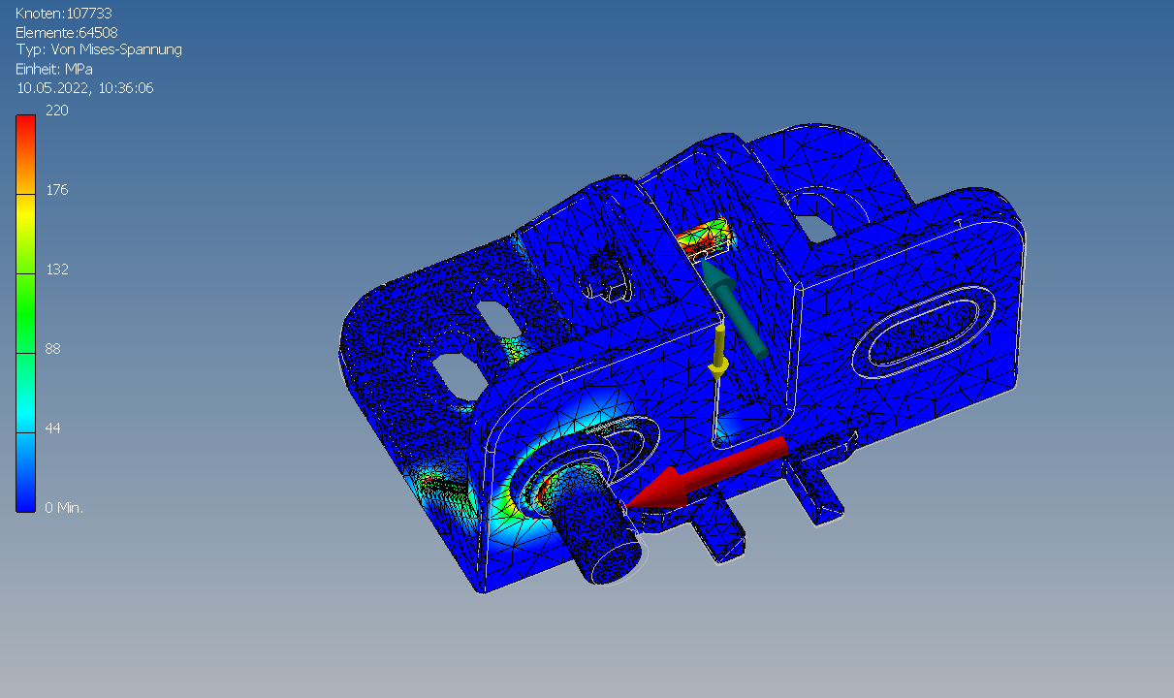Select the red high-stress spot near the teal arrow

coord(704,238)
